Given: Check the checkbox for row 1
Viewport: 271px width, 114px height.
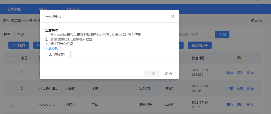Looking at the screenshot, I should (12, 72).
